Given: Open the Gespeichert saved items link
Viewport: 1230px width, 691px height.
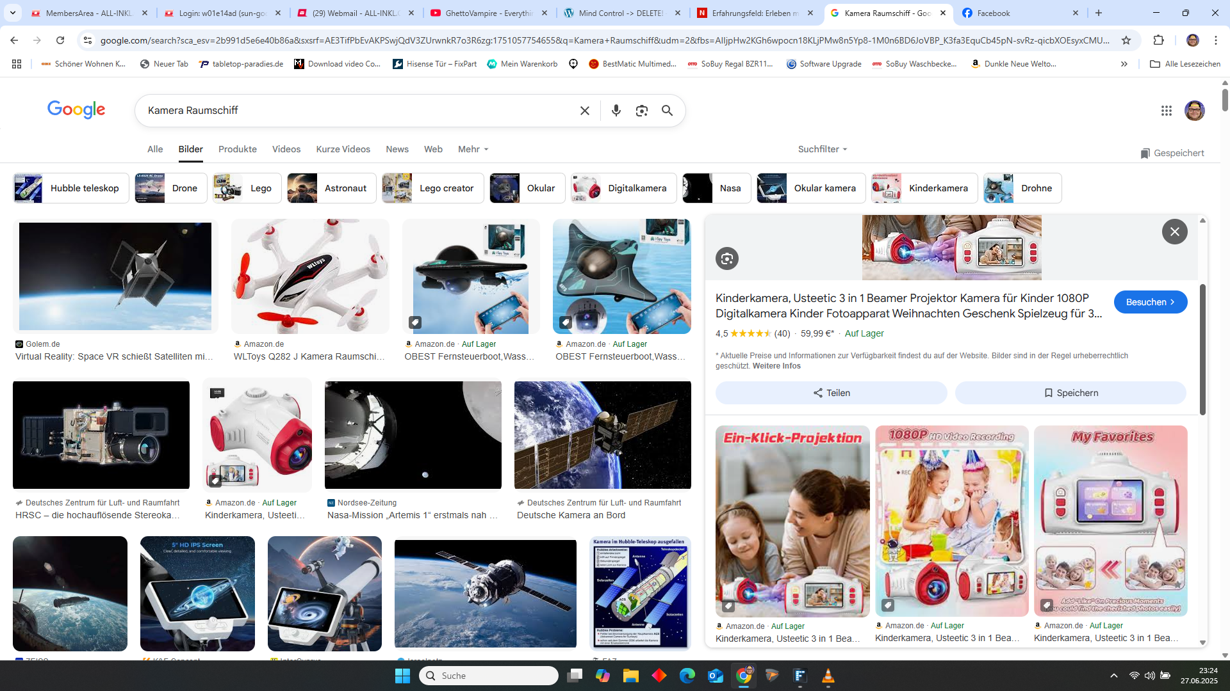Looking at the screenshot, I should (x=1172, y=153).
